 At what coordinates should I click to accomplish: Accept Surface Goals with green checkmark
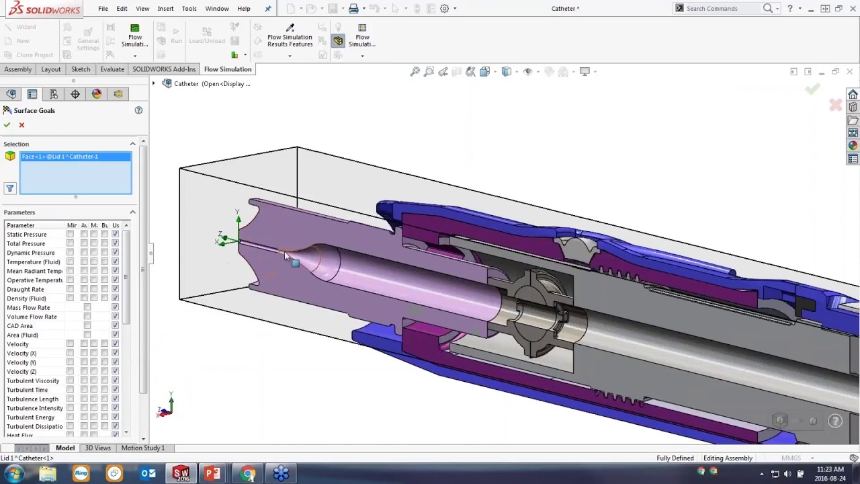pyautogui.click(x=7, y=125)
